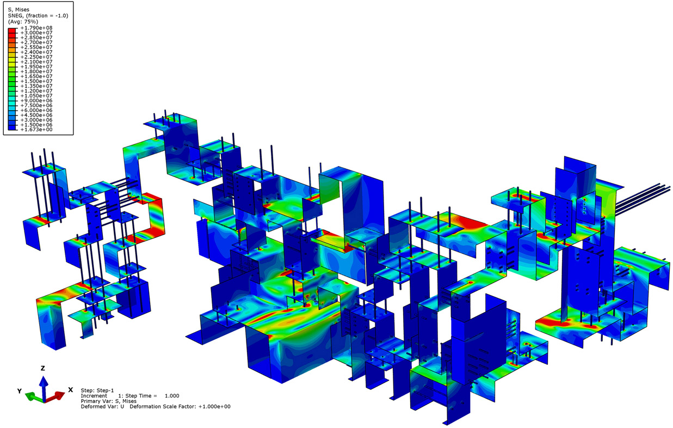This screenshot has width=673, height=428.
Task: Click the 'Z' label of the orientation triad
Action: click(x=43, y=369)
